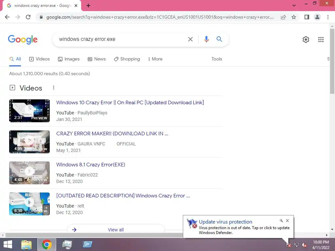Click the Chrome address bar
This screenshot has height=251, width=335.
click(160, 17)
